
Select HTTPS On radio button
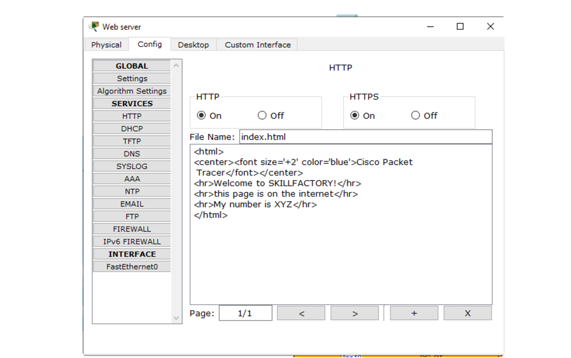[354, 116]
